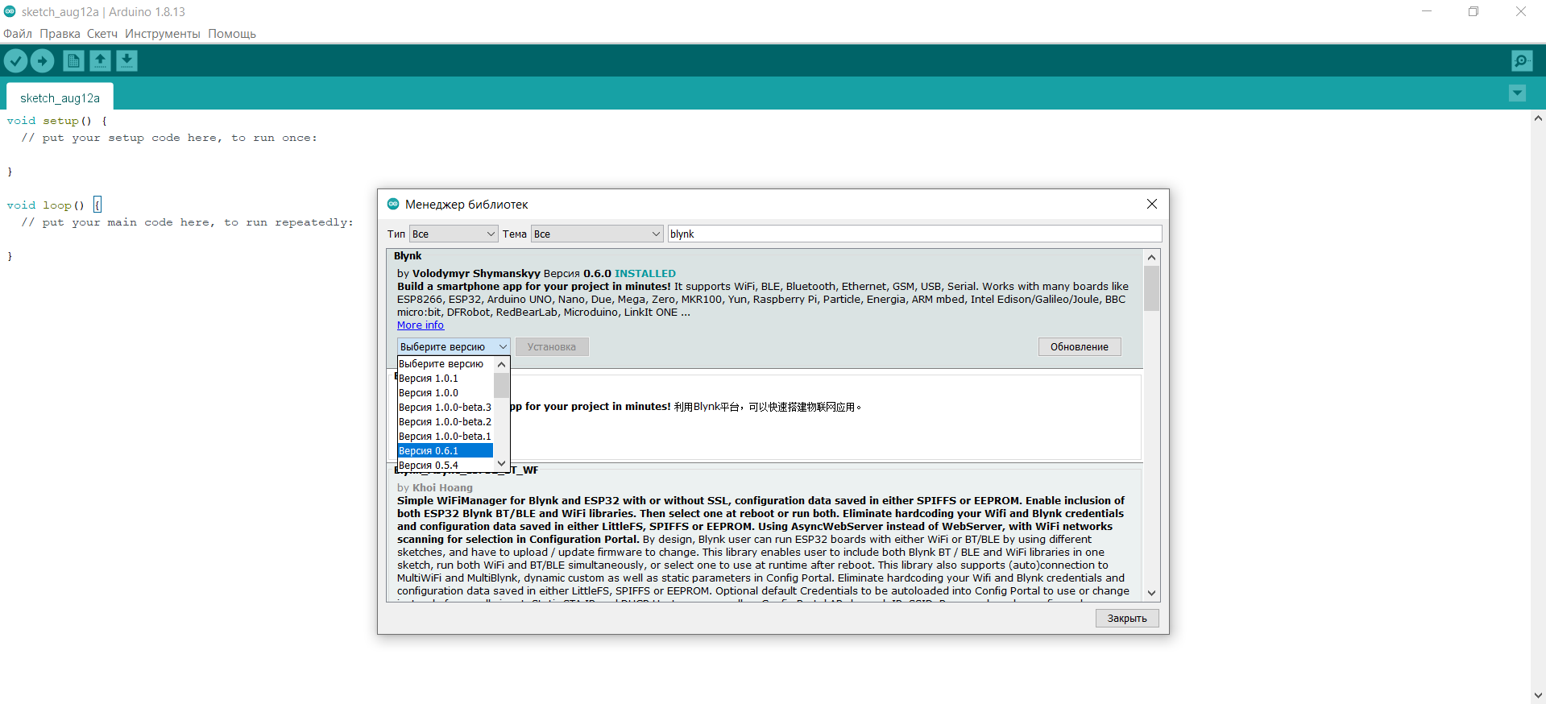Click the version list scroll-down arrow
Viewport: 1546px width, 704px height.
[x=501, y=463]
